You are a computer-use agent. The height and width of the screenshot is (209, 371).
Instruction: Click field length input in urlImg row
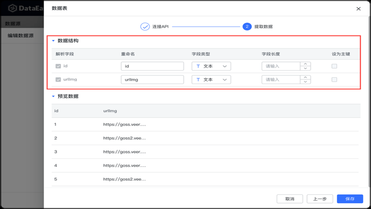point(281,80)
